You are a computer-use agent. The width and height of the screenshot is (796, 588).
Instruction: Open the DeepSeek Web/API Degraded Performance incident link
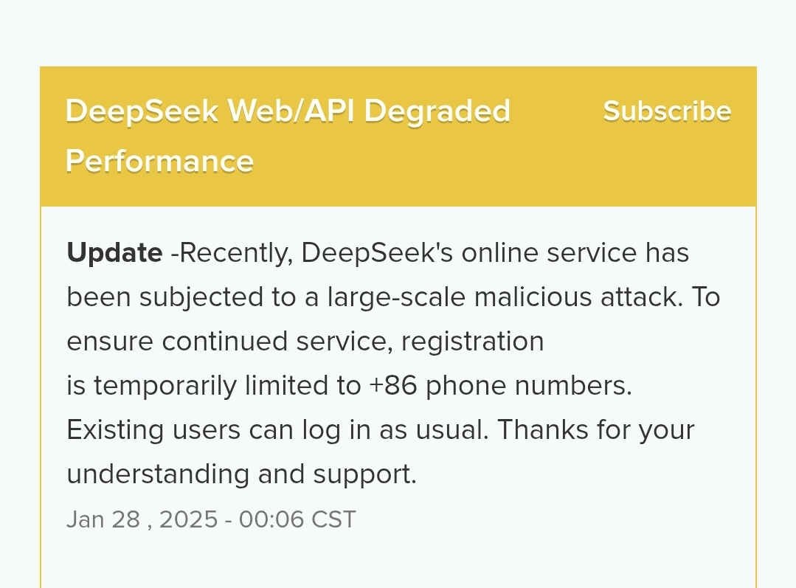tap(288, 136)
